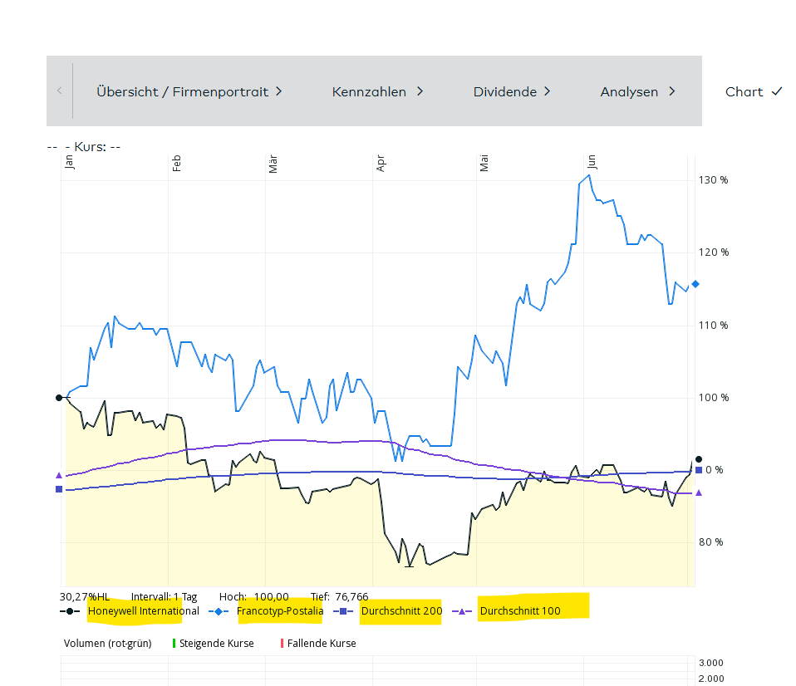
Task: Click the Durchschnitt 100 legend label
Action: pos(520,611)
